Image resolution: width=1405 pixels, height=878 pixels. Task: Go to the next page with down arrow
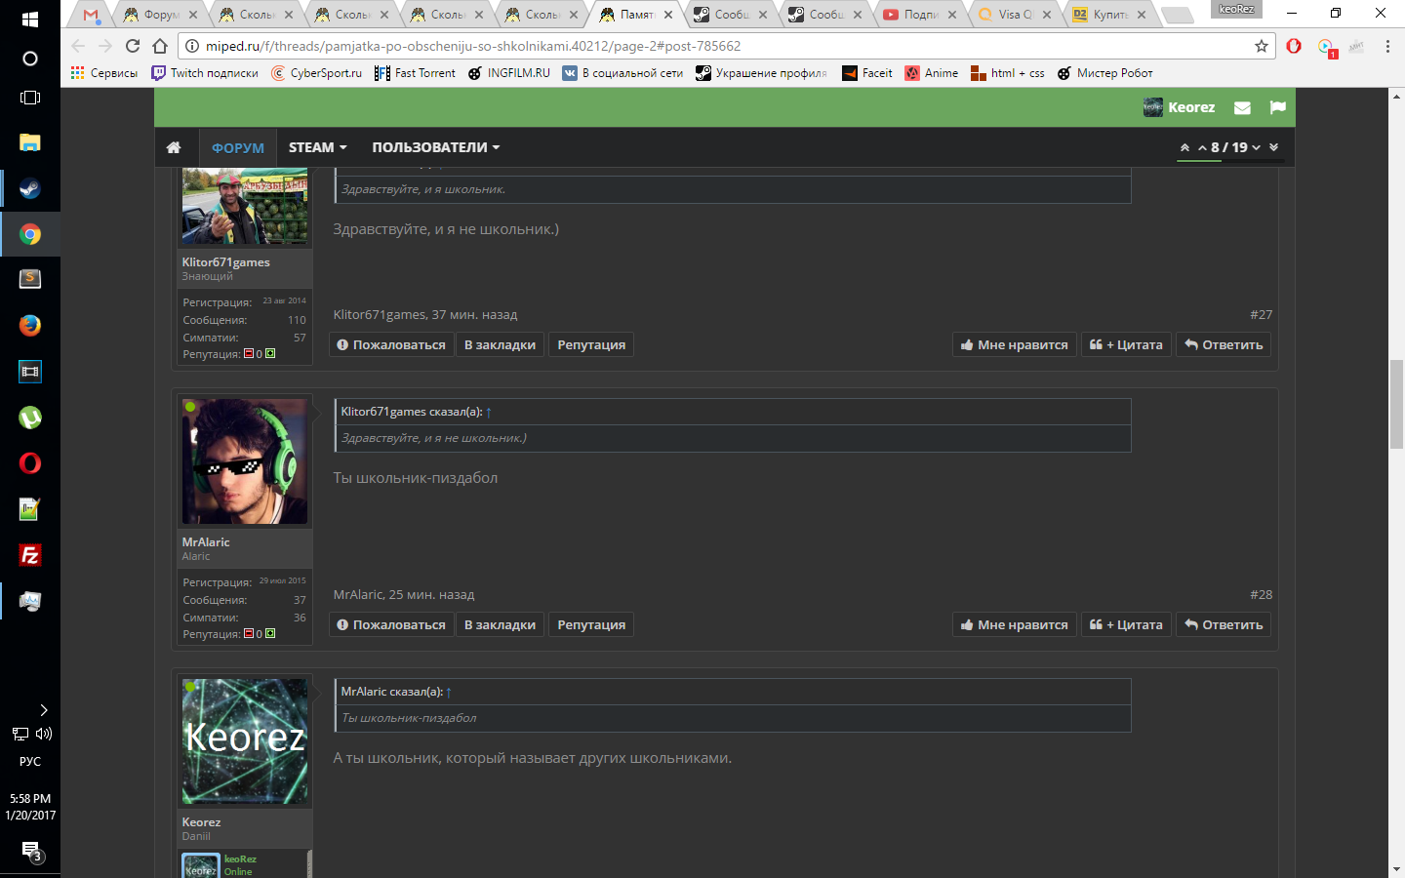[1256, 147]
